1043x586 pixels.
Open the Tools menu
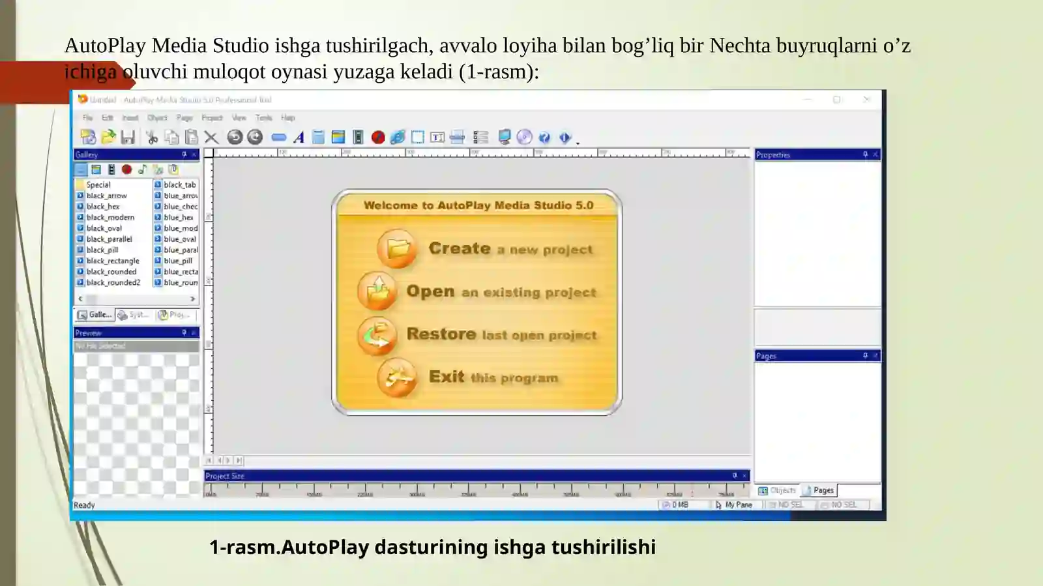coord(263,118)
